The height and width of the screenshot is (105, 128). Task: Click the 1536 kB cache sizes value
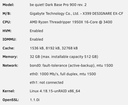tap(54, 48)
